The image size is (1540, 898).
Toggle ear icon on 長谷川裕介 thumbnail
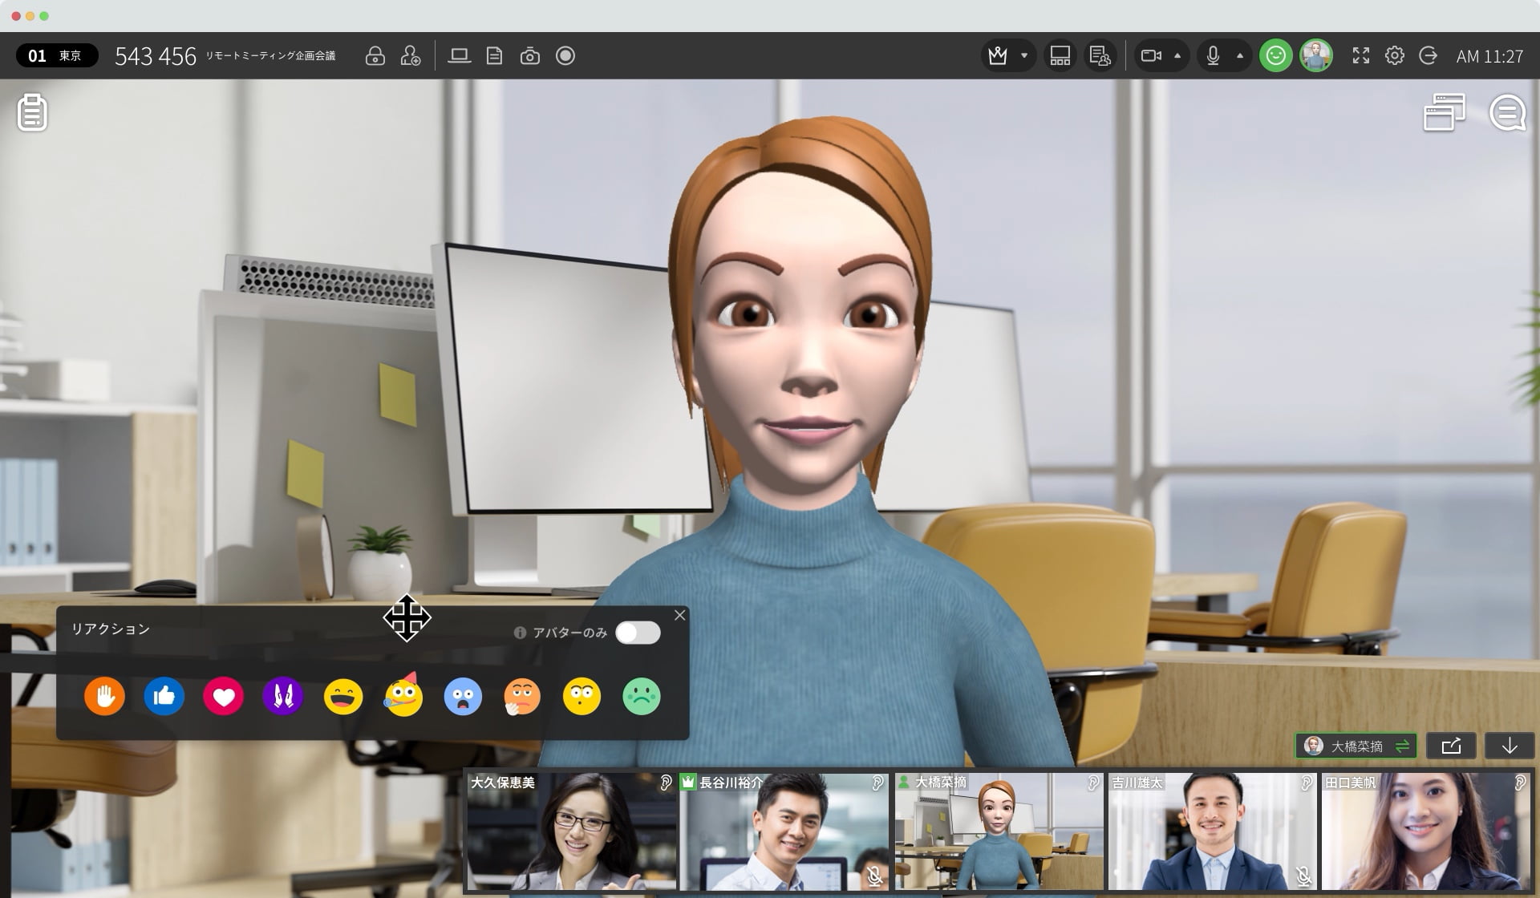(878, 783)
